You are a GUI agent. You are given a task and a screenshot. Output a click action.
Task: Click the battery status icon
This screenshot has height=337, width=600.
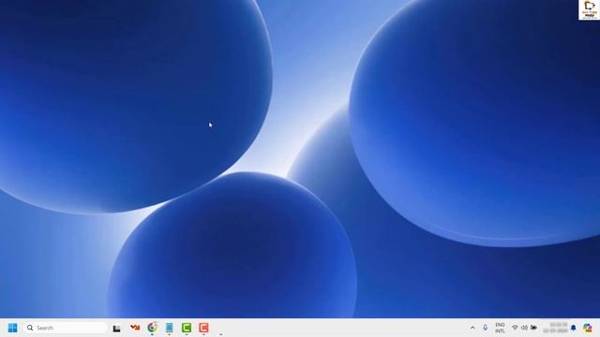tap(533, 328)
